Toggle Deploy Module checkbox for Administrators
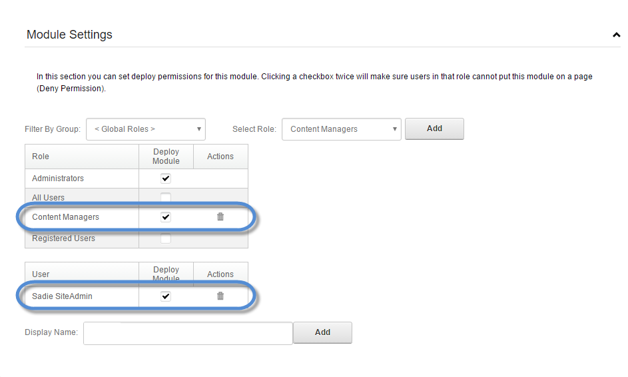This screenshot has width=628, height=377. pyautogui.click(x=166, y=179)
